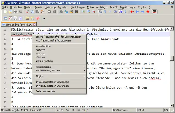
Task: Click the solid blue right arrow icon
Action: click(x=142, y=12)
